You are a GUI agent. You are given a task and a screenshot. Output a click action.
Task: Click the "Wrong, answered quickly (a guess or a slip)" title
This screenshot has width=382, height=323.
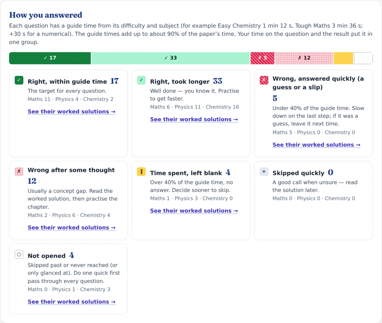318,83
